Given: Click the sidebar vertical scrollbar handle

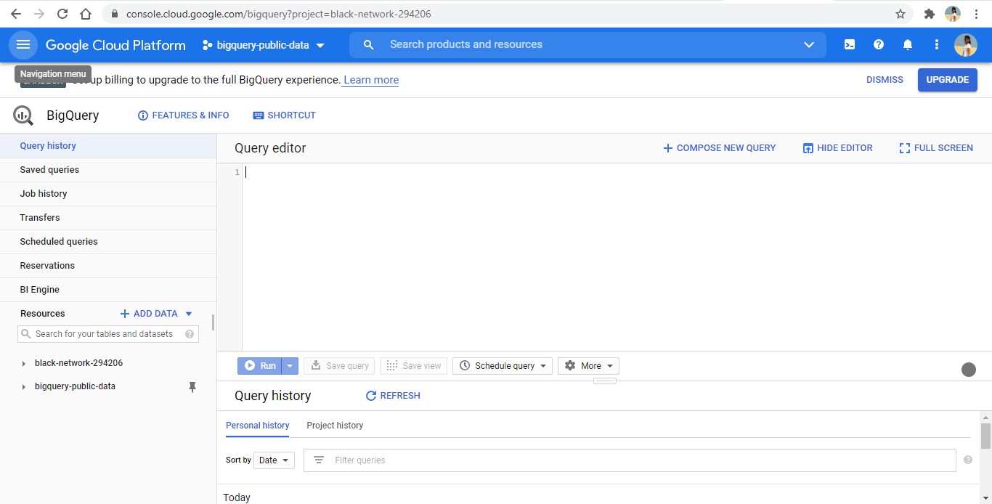Looking at the screenshot, I should (x=213, y=322).
